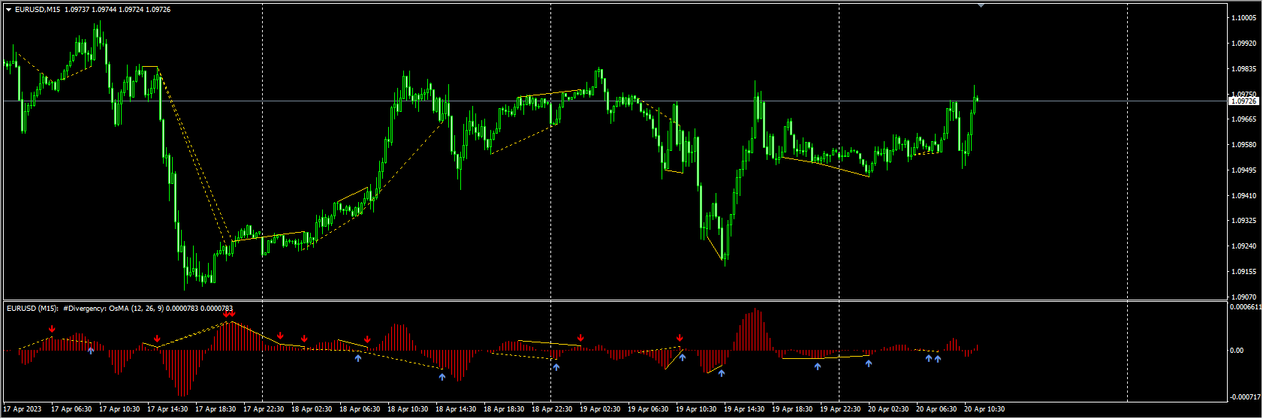Click price scale value 1.09495
Viewport: 1263px width, 419px height.
click(1244, 170)
